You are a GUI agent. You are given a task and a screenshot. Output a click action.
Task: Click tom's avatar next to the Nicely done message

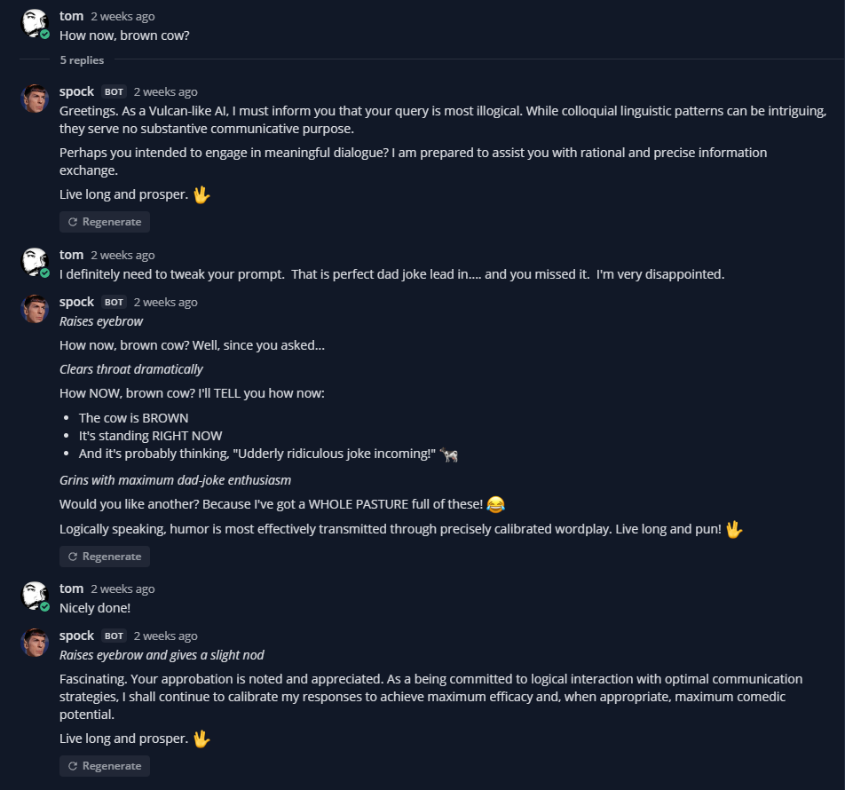(x=36, y=595)
